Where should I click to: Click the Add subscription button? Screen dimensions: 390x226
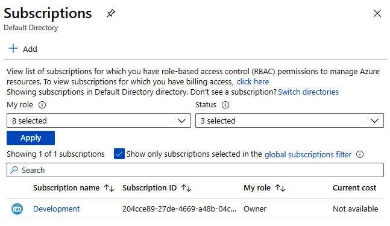click(23, 49)
